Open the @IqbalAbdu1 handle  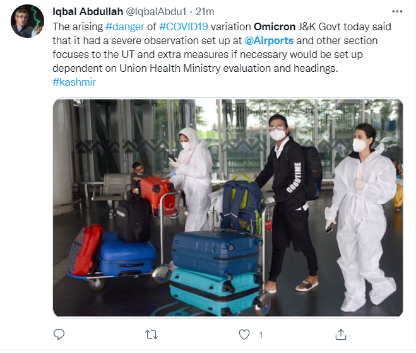point(156,11)
